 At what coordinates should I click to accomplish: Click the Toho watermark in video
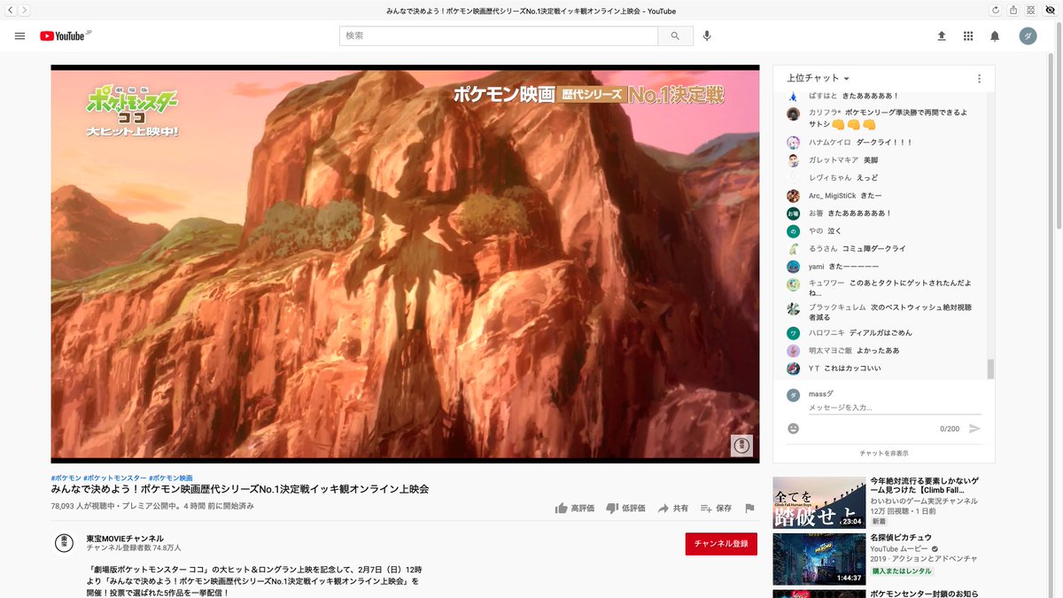coord(741,446)
